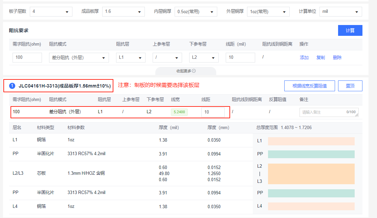Viewport: 377px width, 218px height.
Task: Click the L4 orange layer bar in diagram
Action: 311,206
